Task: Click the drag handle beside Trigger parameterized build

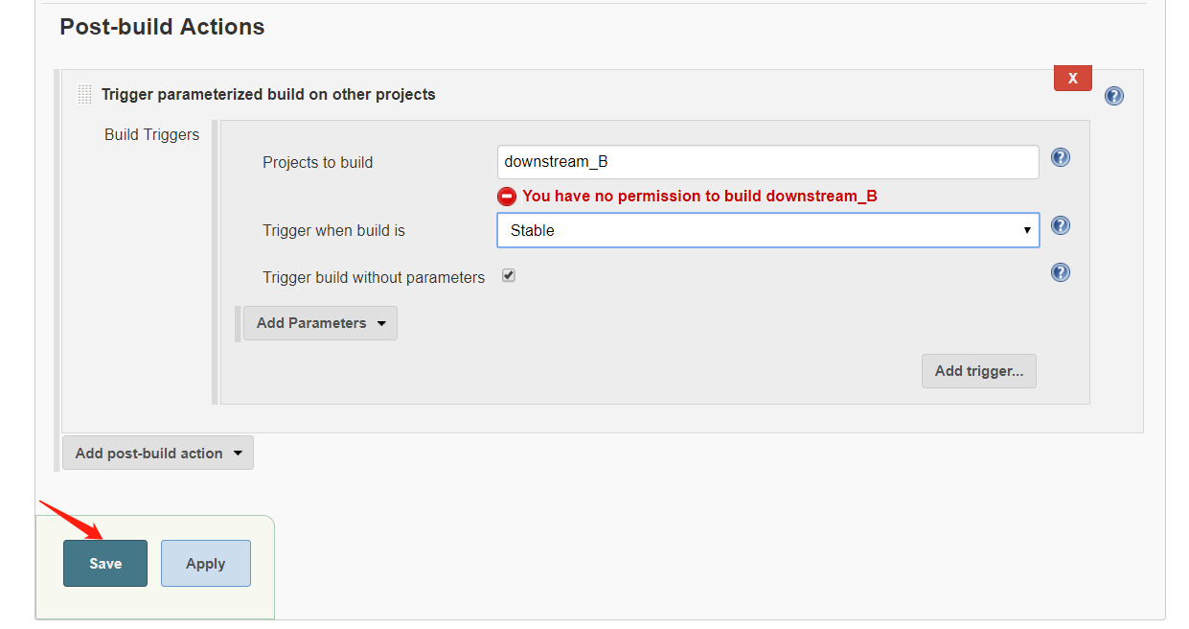Action: [x=84, y=94]
